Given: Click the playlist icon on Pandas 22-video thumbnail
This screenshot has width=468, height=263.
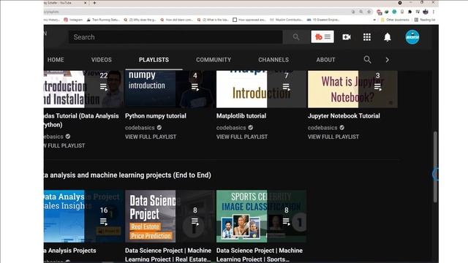Looking at the screenshot, I should pos(104,87).
